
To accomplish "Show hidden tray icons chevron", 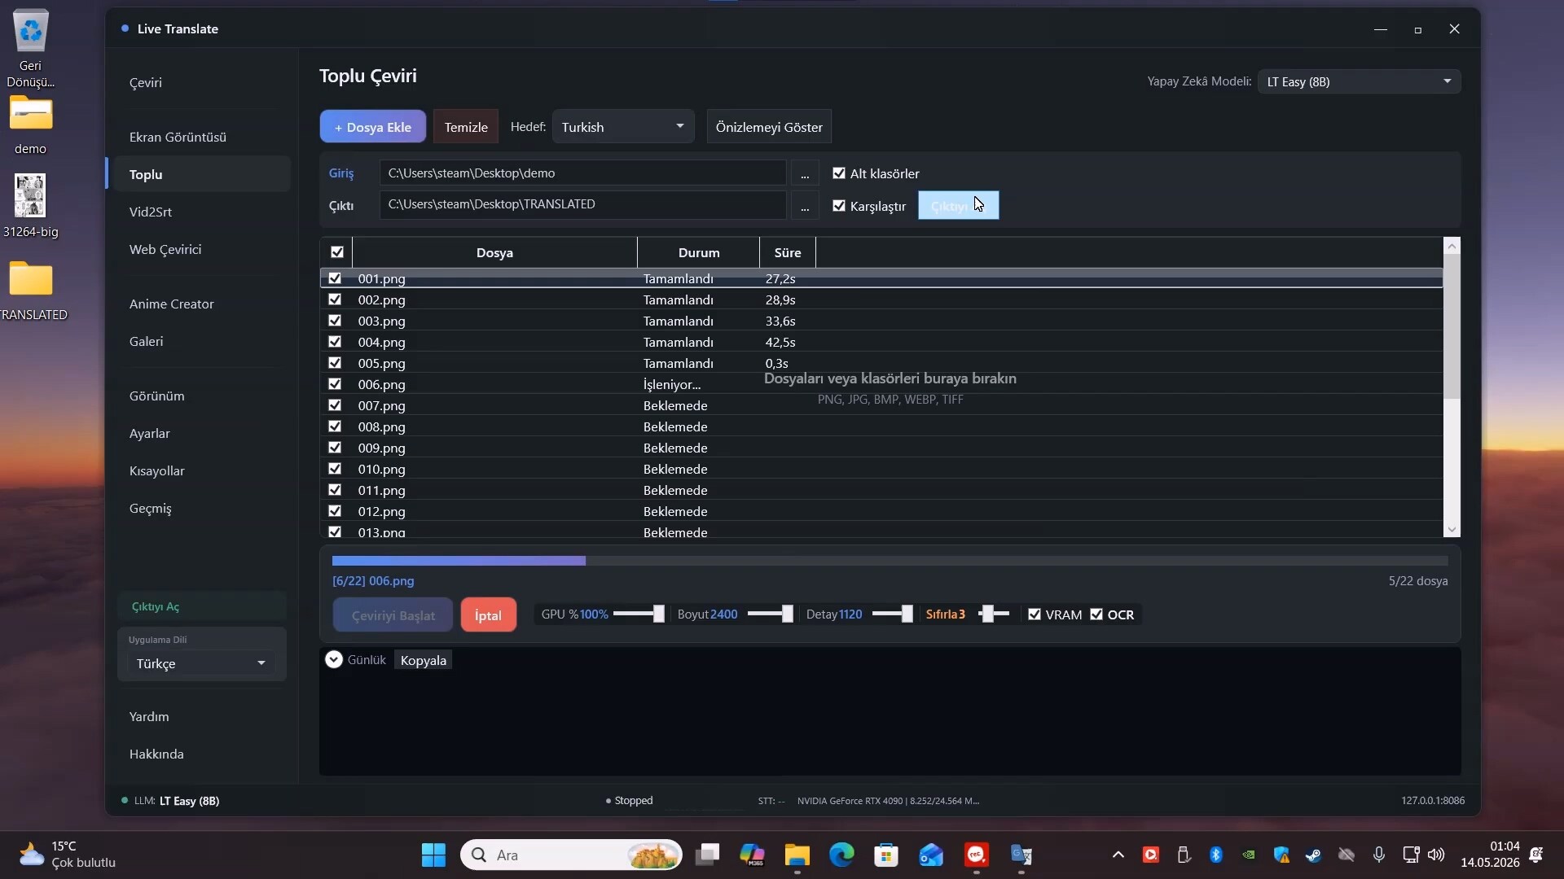I will click(x=1118, y=855).
